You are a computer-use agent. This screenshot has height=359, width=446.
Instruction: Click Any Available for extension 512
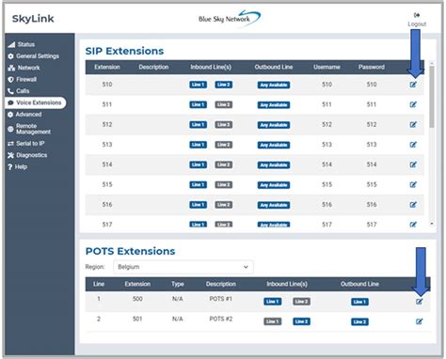click(x=274, y=125)
